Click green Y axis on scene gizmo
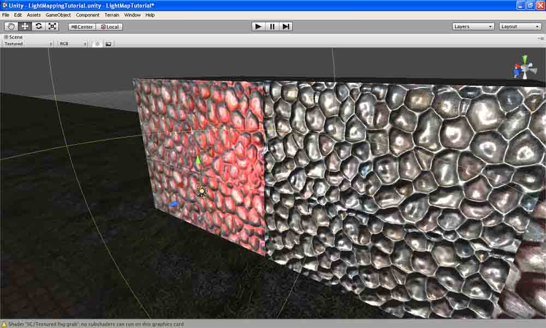 coord(525,58)
